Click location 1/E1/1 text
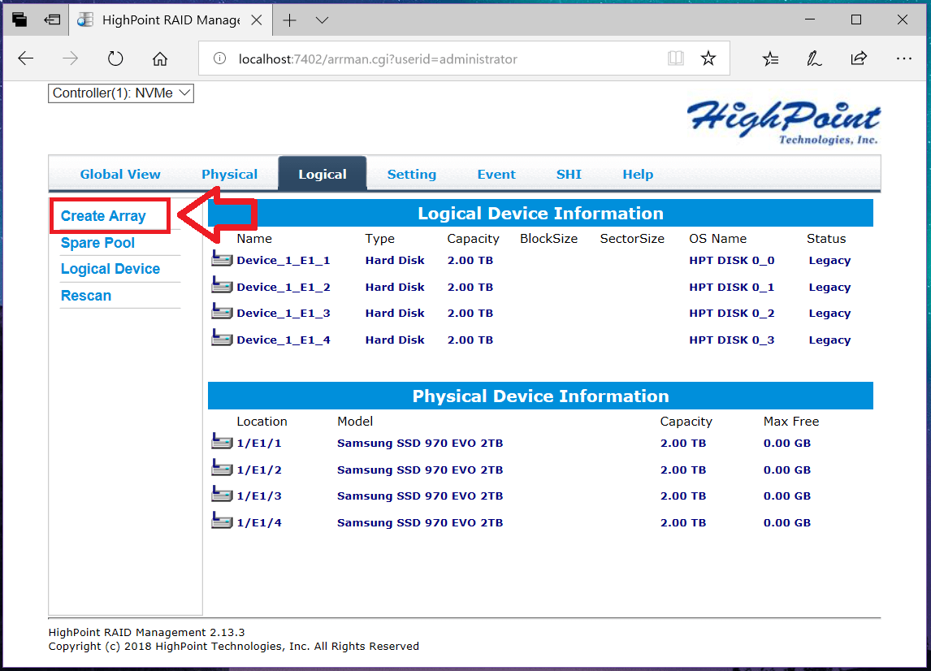The width and height of the screenshot is (931, 671). click(x=259, y=443)
